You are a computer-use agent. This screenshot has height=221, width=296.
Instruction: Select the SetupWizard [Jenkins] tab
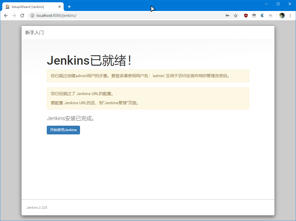pos(33,7)
